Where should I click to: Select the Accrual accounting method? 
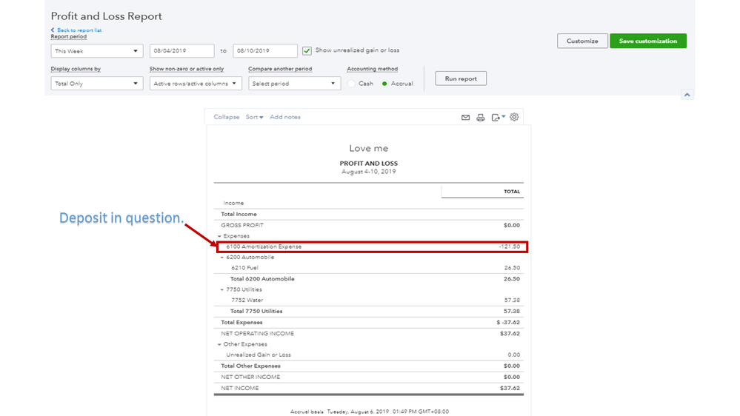tap(384, 84)
